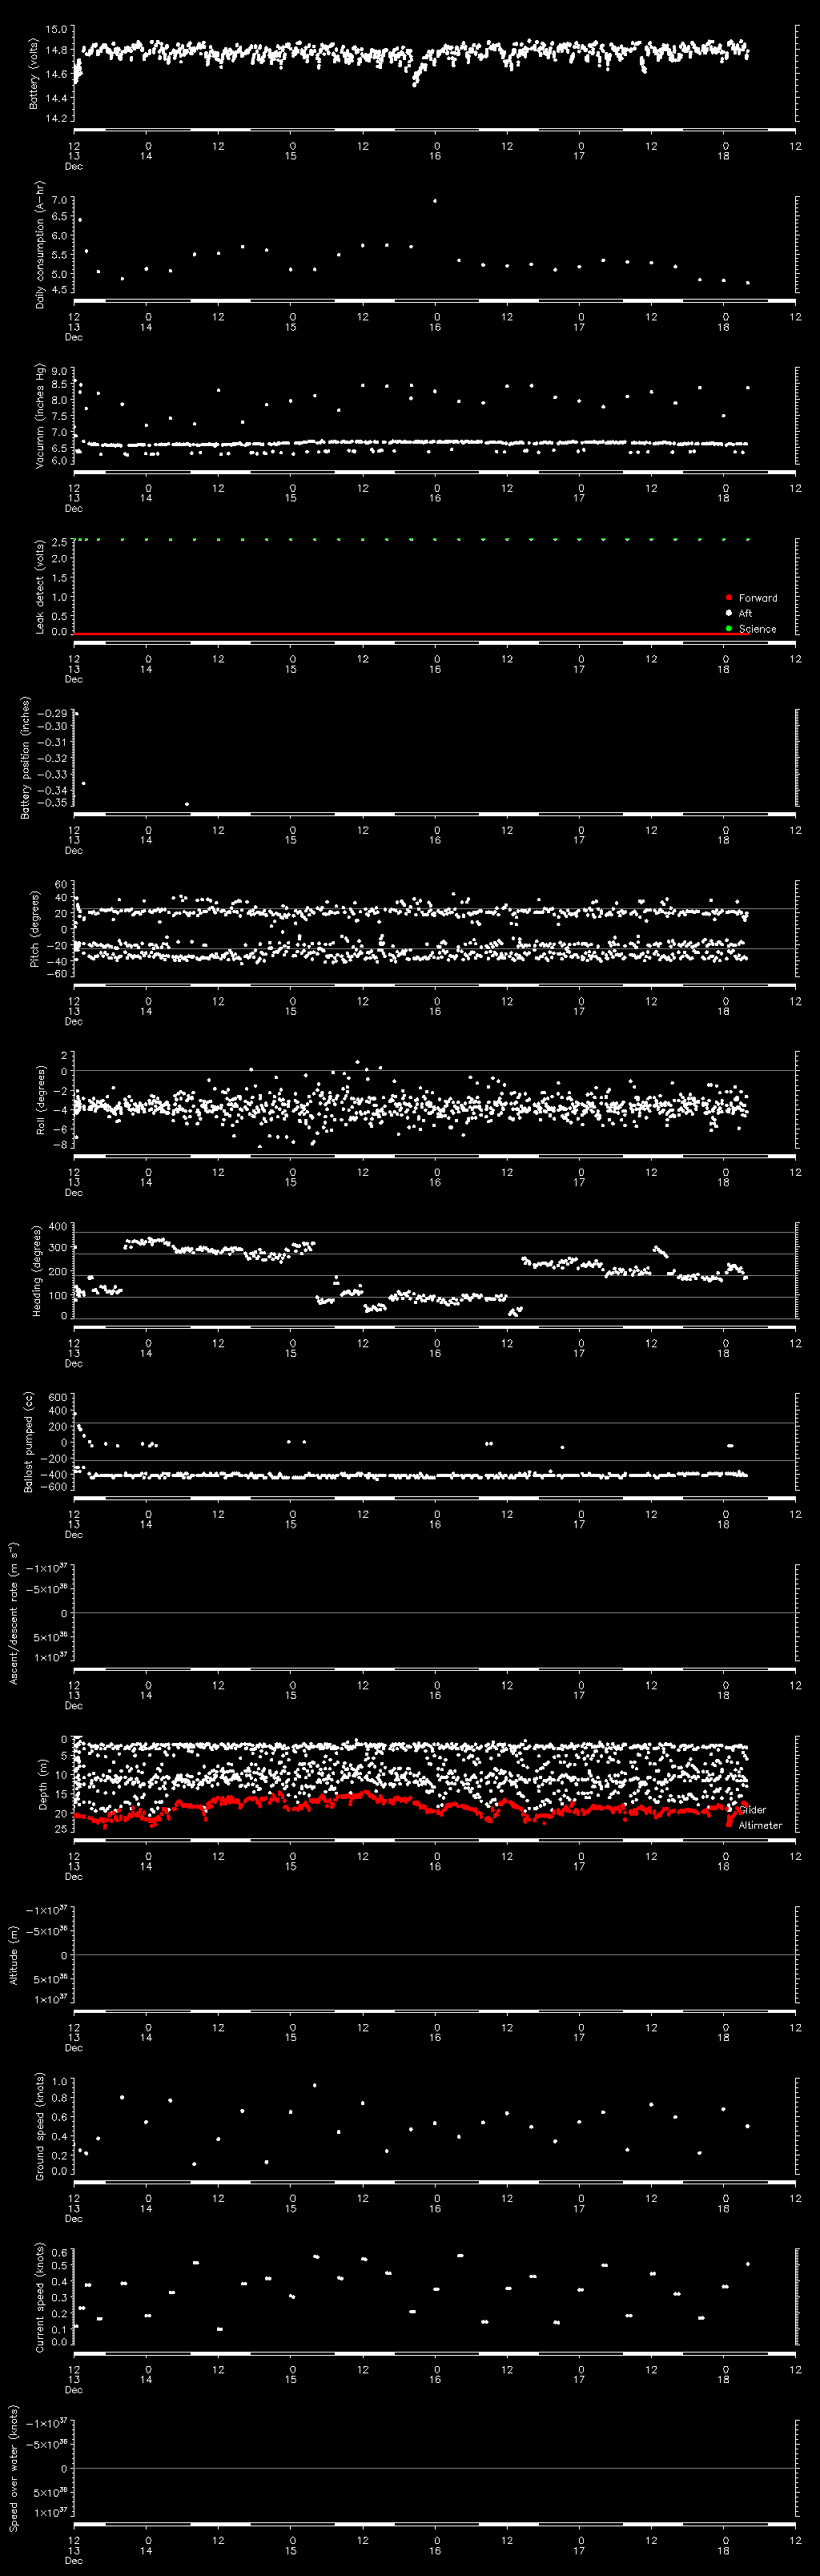
Task: Select the Science legend label
Action: [757, 629]
